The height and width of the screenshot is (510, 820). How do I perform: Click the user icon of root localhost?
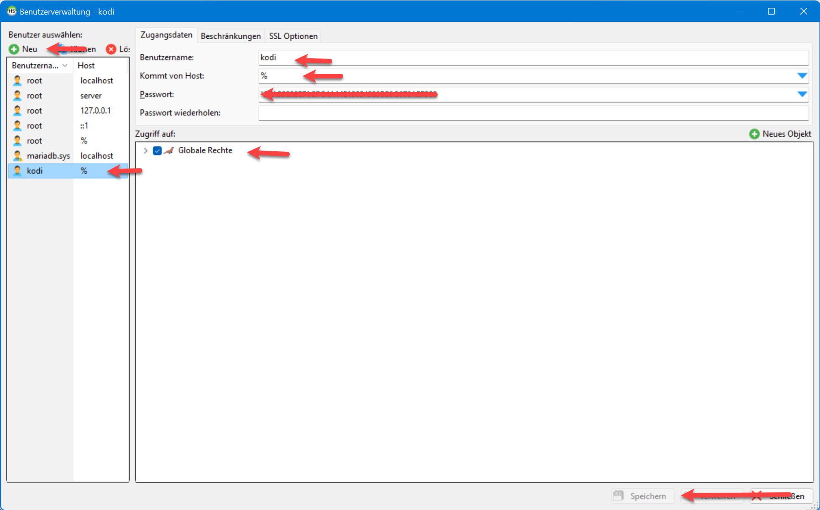(17, 81)
